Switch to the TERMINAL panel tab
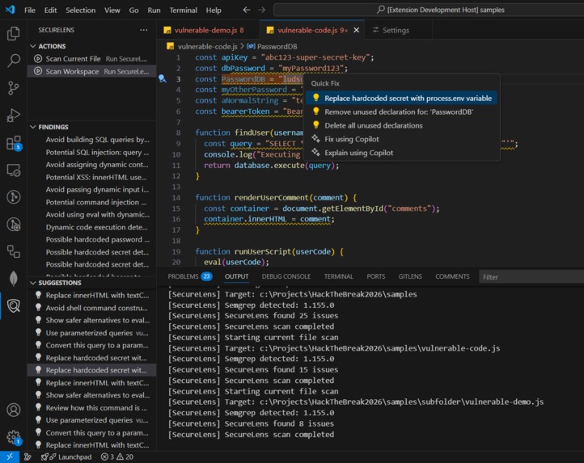 338,276
